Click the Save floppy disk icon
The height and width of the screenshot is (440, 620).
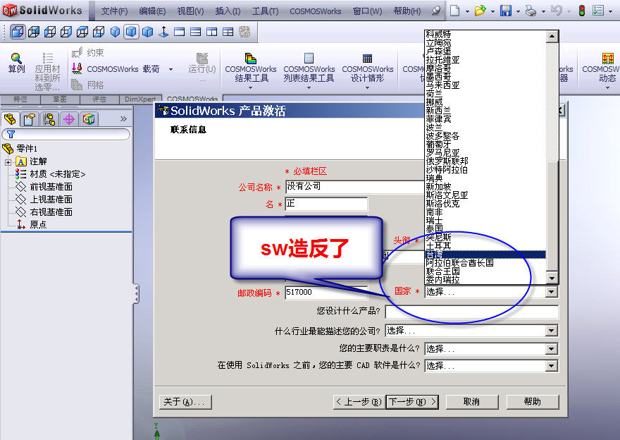point(506,11)
